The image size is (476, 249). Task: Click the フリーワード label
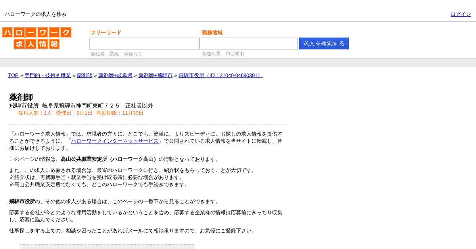tap(106, 33)
